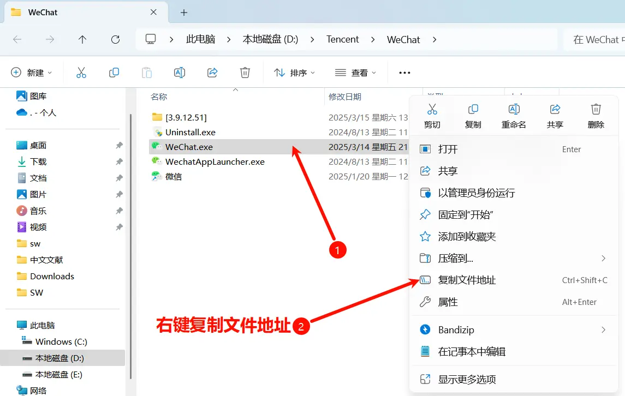Image resolution: width=625 pixels, height=396 pixels.
Task: Click 此电脑 in the address bar
Action: [x=200, y=39]
